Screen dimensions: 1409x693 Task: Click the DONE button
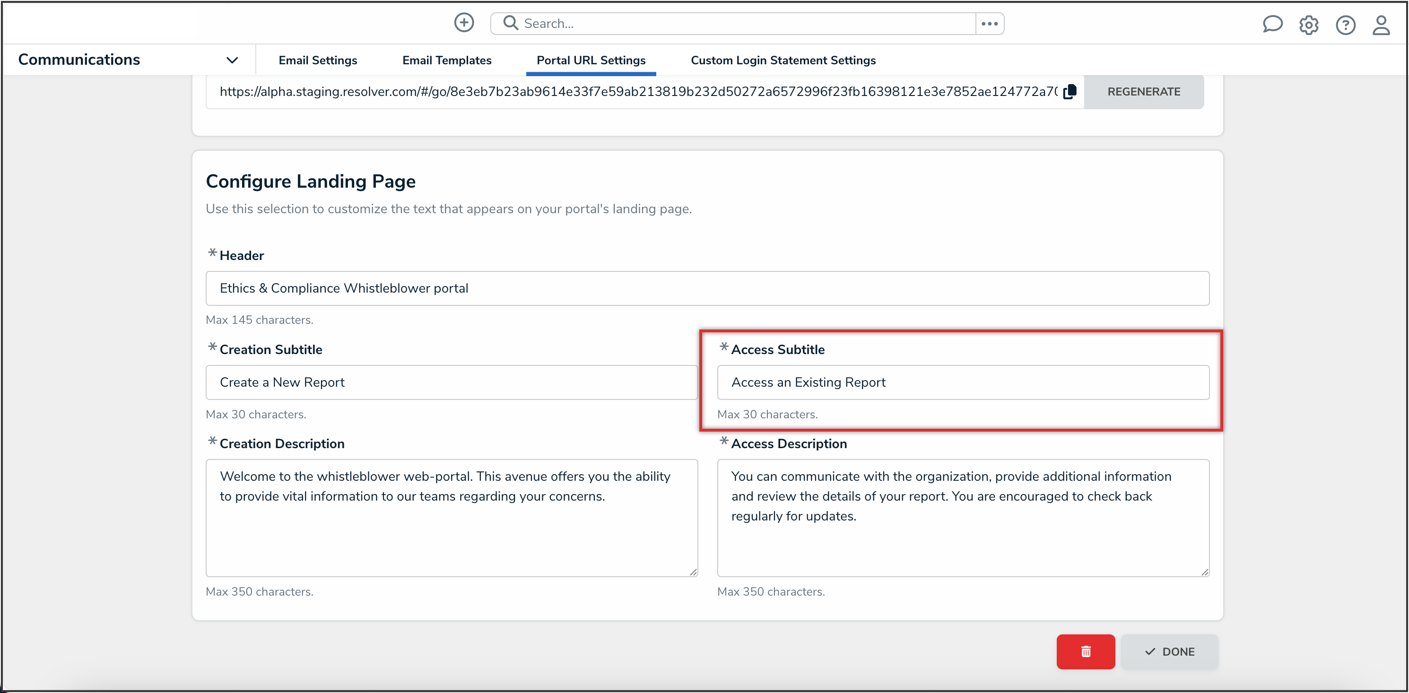[x=1169, y=651]
